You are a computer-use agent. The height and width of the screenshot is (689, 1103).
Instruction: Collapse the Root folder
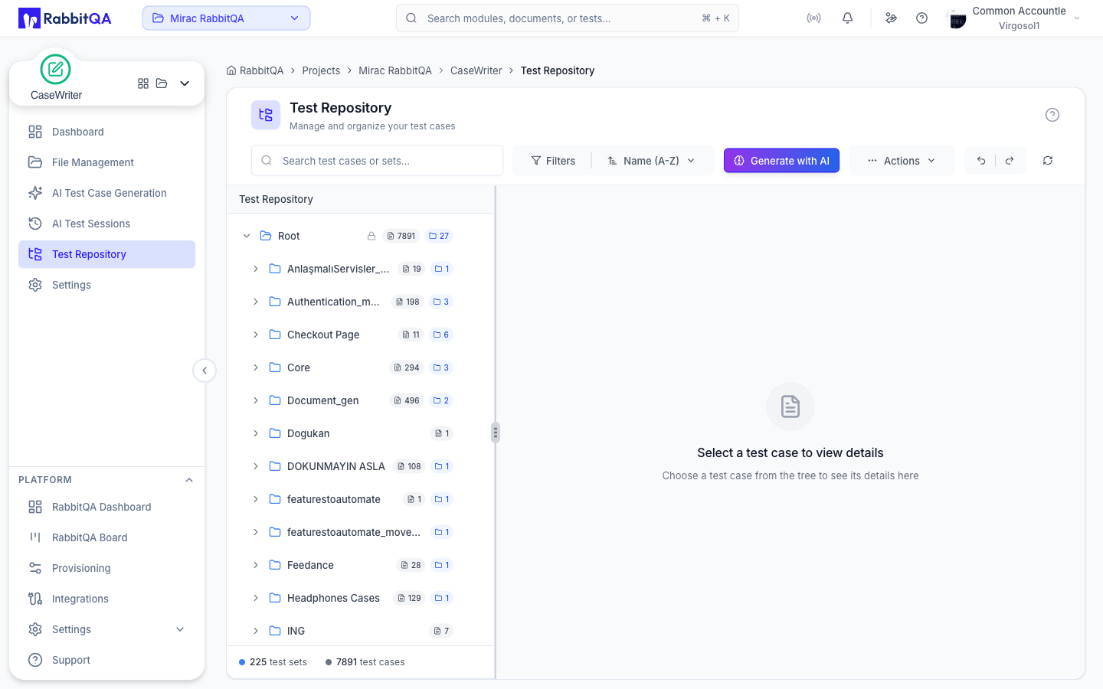click(247, 236)
